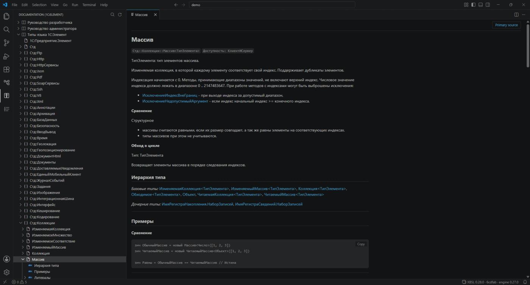The image size is (530, 285).
Task: Open editor More Actions ellipsis
Action: pyautogui.click(x=524, y=14)
